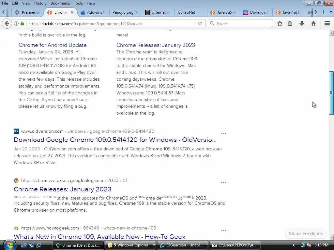Open Chrome Releases: January 2023 googleblog result

click(63, 189)
